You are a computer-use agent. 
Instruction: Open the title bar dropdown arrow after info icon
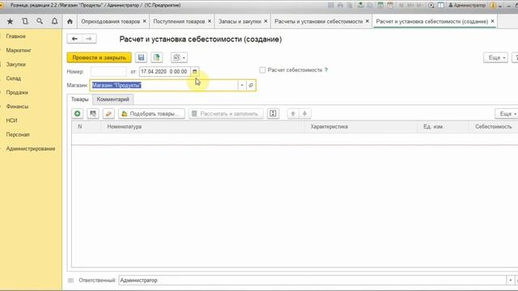coord(500,6)
